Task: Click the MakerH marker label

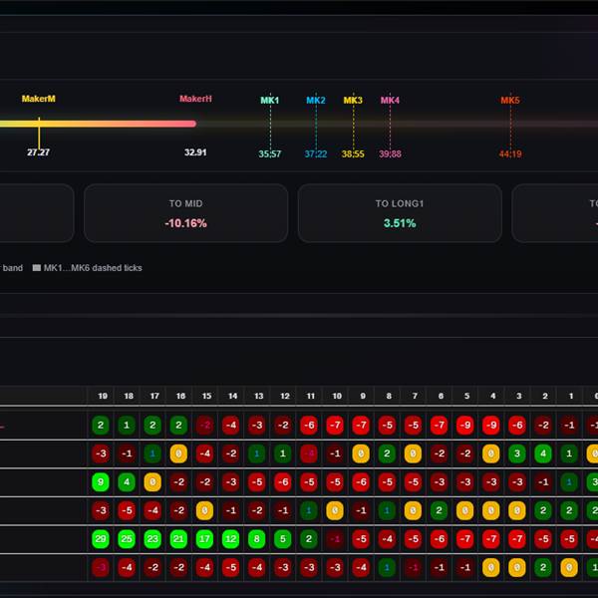Action: coord(195,99)
